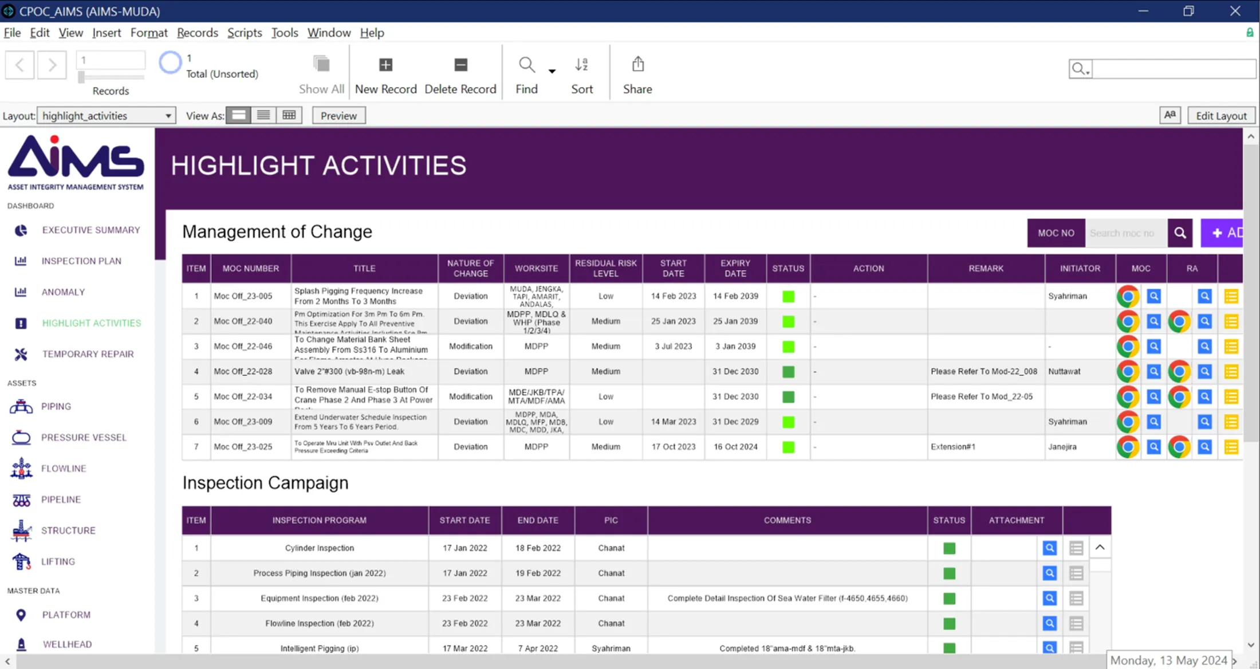The width and height of the screenshot is (1260, 669).
Task: Click green status square for Moc Off_23-005
Action: [788, 296]
